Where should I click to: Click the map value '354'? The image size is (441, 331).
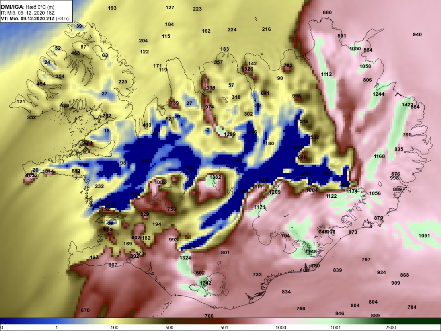(x=60, y=76)
